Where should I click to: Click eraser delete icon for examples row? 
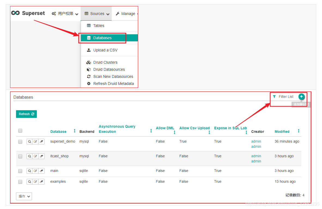41,182
